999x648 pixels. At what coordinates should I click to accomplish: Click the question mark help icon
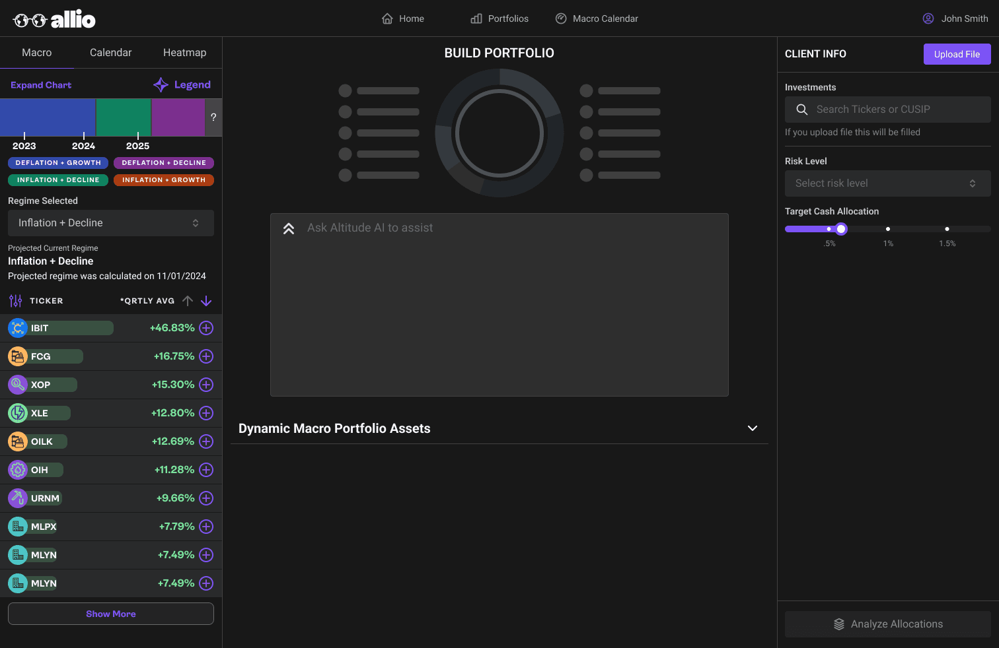pyautogui.click(x=213, y=117)
